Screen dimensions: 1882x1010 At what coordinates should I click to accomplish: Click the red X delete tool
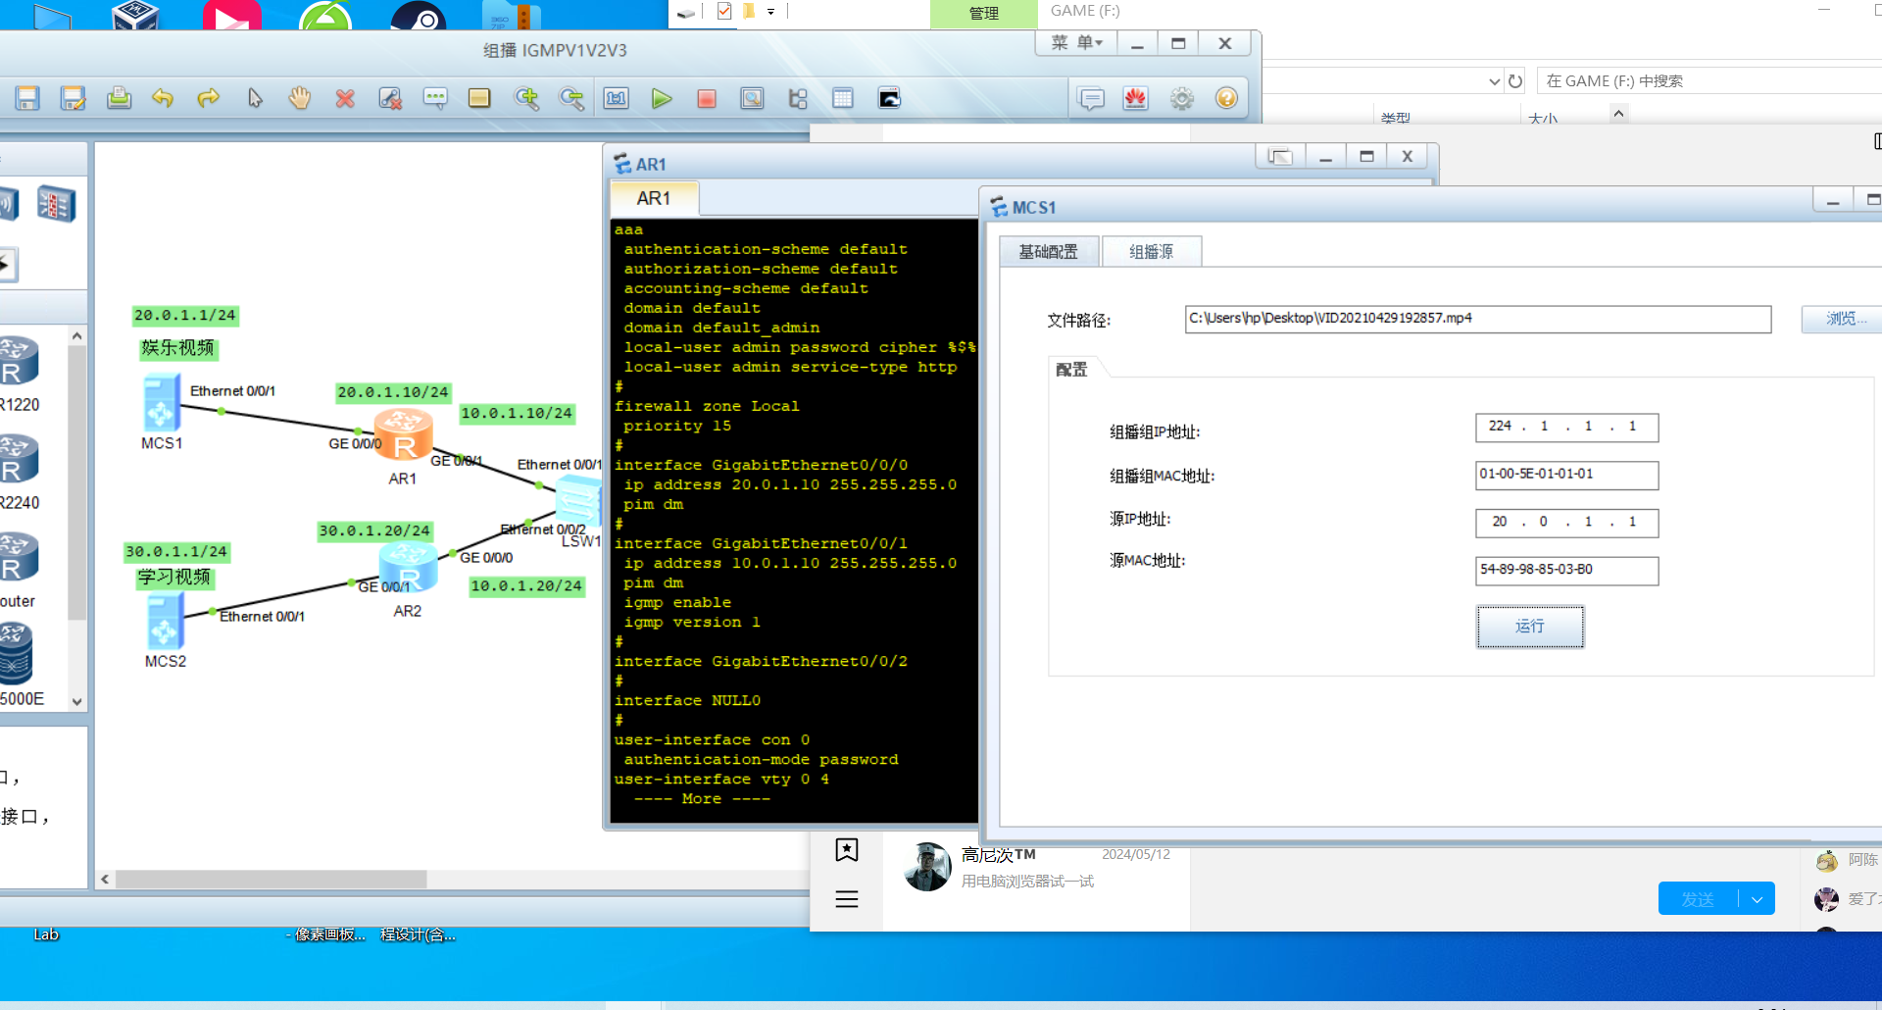point(345,98)
